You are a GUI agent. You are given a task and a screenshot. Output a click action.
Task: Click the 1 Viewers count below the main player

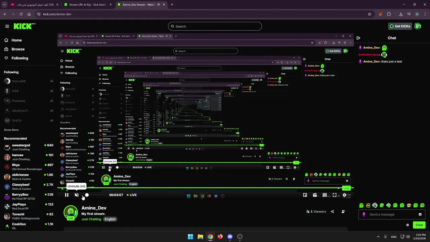[316, 212]
